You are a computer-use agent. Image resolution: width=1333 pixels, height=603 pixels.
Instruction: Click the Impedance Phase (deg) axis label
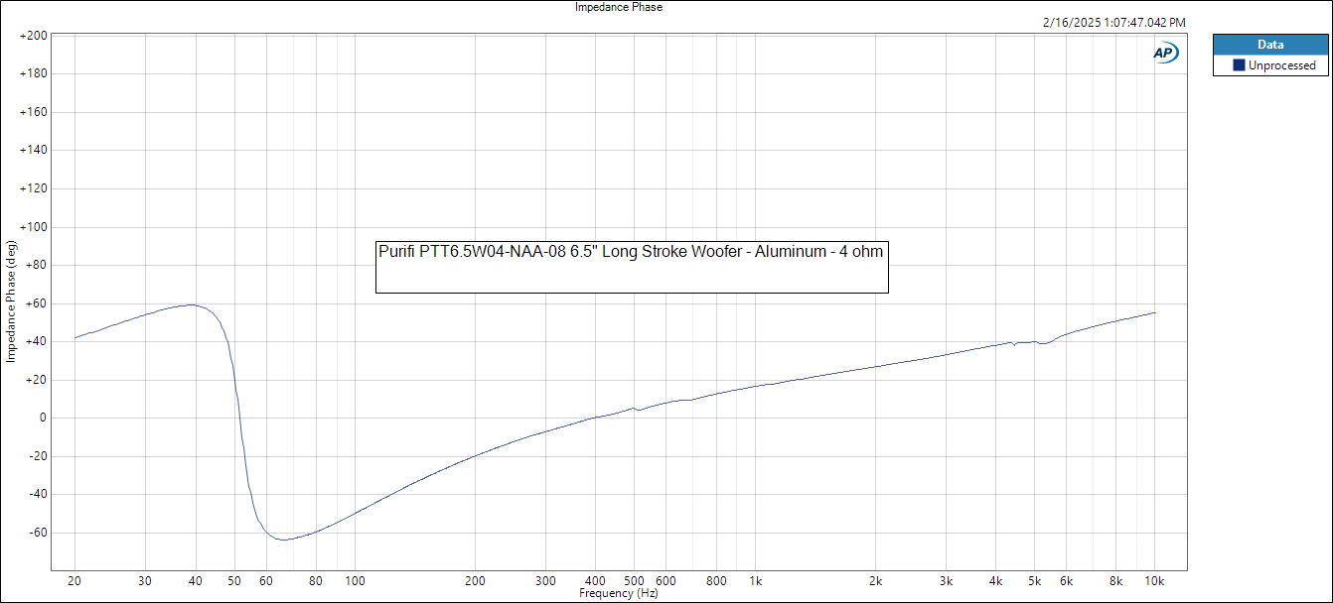[x=11, y=301]
